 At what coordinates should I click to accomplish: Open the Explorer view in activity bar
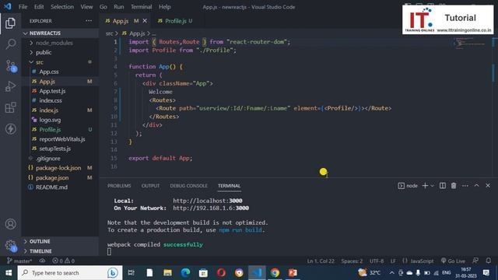tap(10, 23)
